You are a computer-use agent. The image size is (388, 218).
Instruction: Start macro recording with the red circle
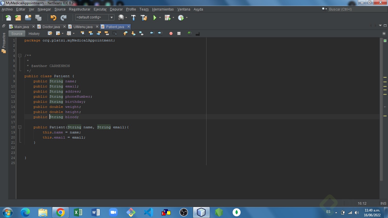(171, 33)
